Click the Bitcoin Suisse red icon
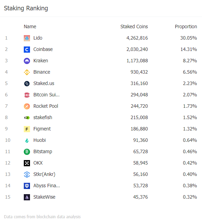The width and height of the screenshot is (202, 221). point(27,95)
